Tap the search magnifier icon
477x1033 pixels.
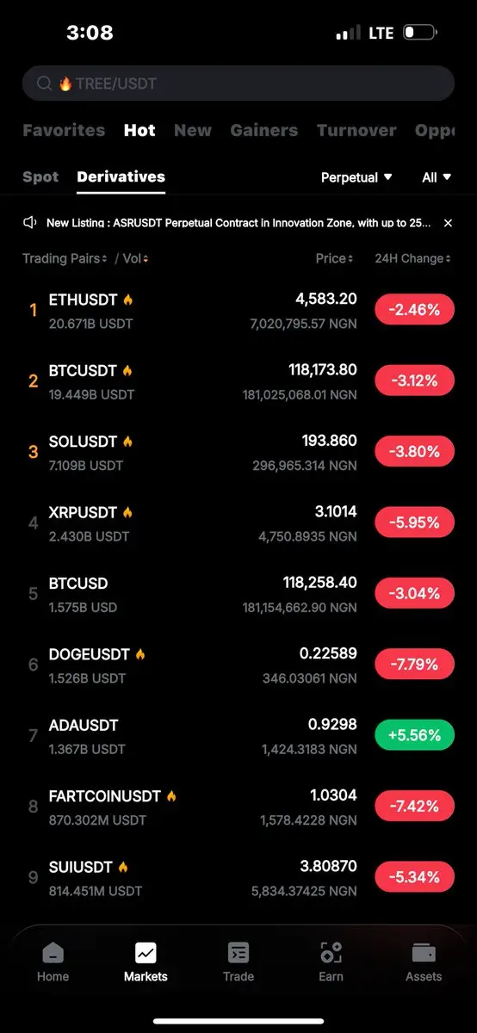pos(45,84)
